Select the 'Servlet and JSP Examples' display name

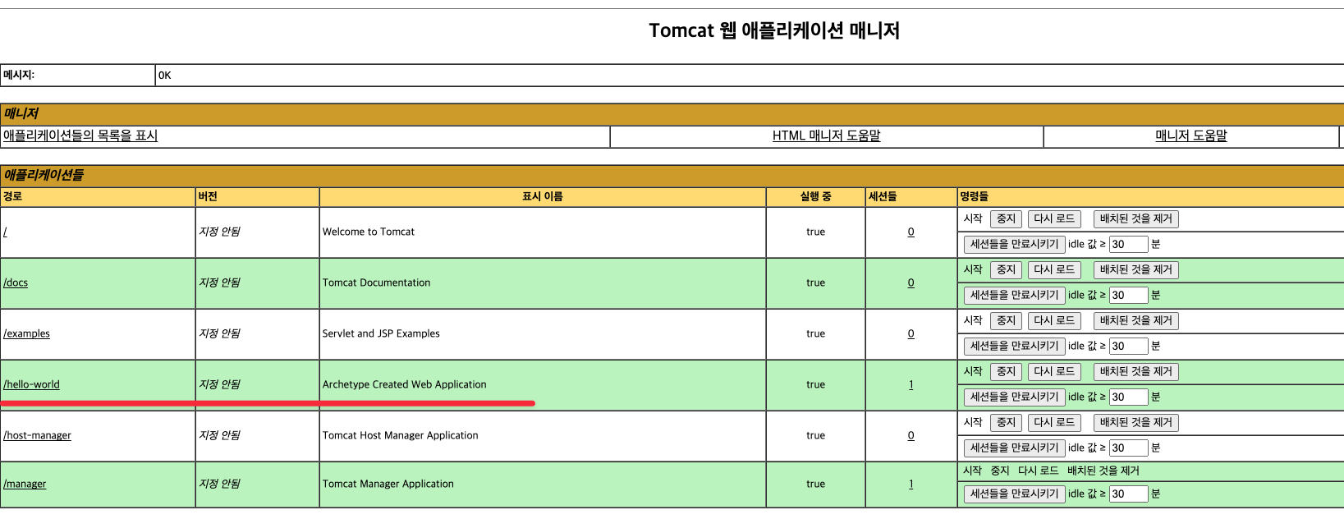click(381, 333)
